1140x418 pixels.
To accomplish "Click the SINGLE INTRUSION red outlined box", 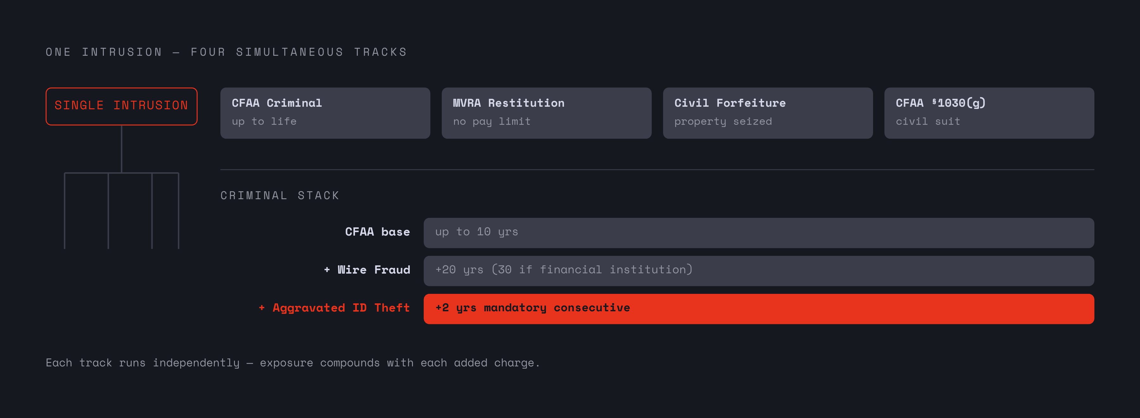I will (x=121, y=106).
